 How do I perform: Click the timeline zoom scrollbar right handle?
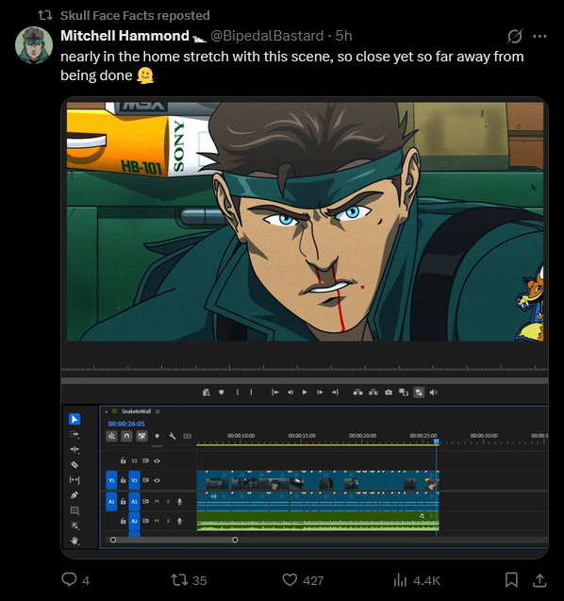click(235, 540)
